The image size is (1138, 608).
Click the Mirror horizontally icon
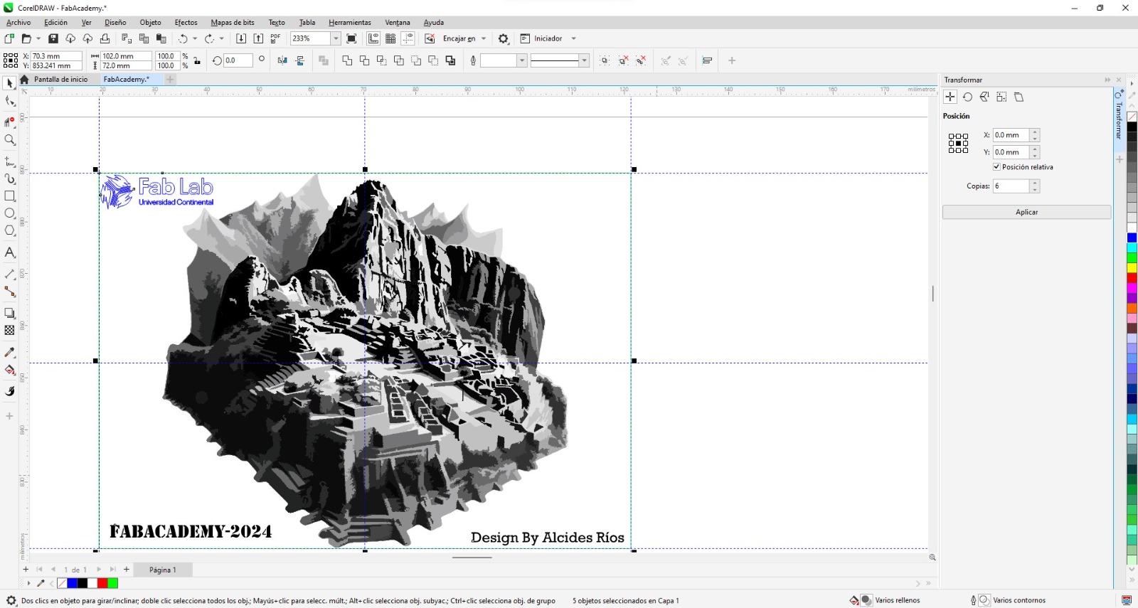pos(282,60)
